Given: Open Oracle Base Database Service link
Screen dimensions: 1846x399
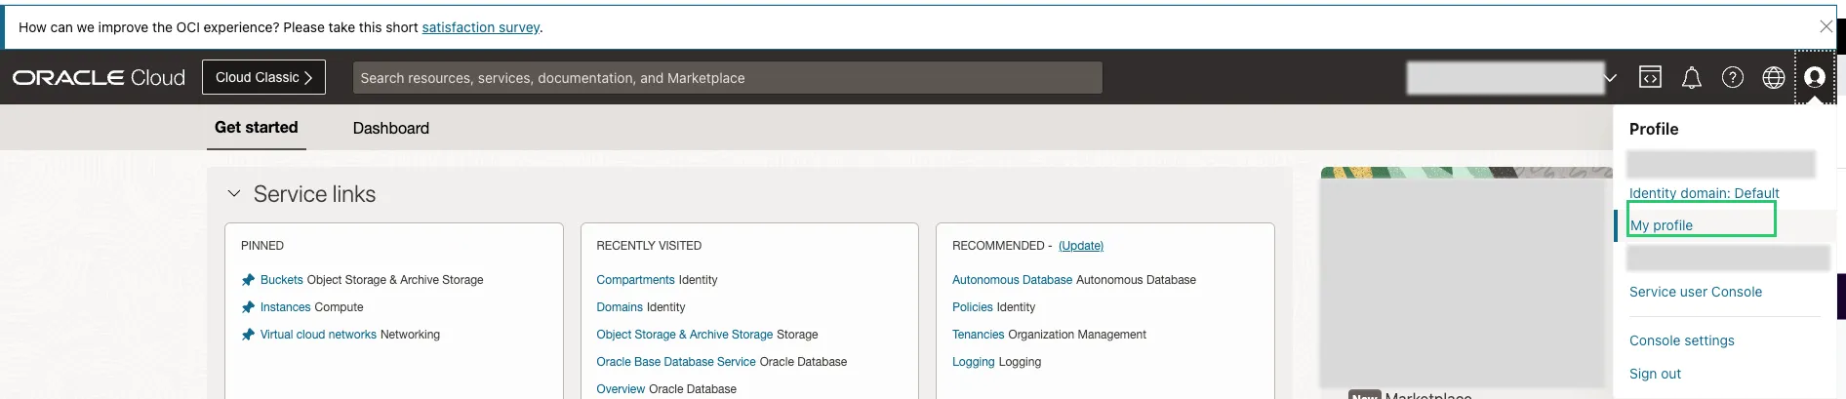Looking at the screenshot, I should coord(676,362).
